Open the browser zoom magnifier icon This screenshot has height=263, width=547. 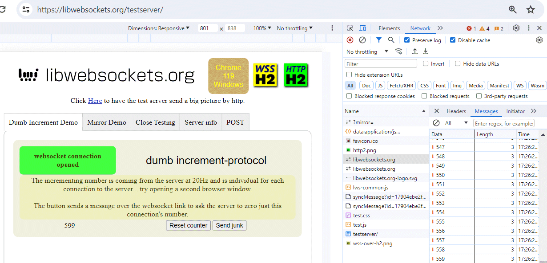coord(513,10)
